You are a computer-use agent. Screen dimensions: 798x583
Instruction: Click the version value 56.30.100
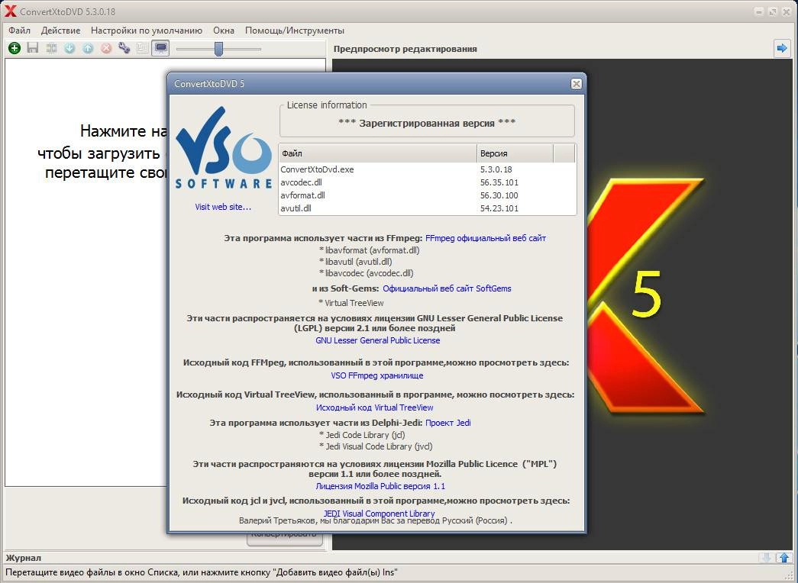point(499,195)
